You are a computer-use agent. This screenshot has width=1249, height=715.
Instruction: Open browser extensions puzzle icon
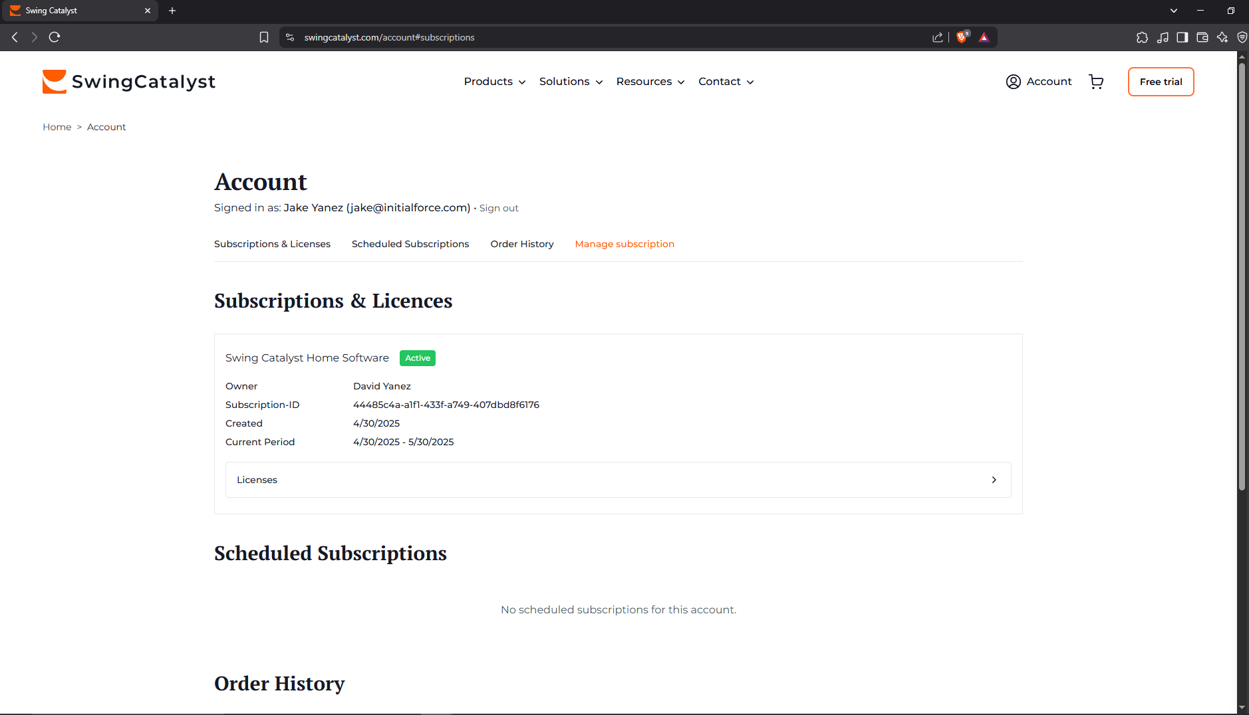point(1142,37)
